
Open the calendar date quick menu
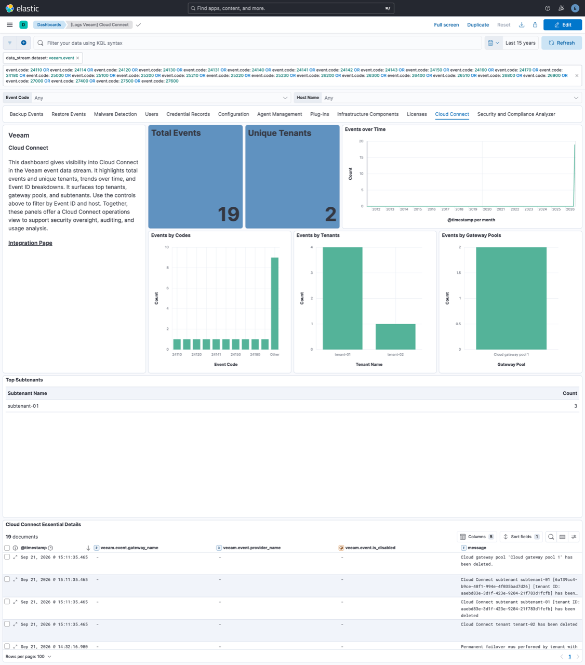(494, 43)
